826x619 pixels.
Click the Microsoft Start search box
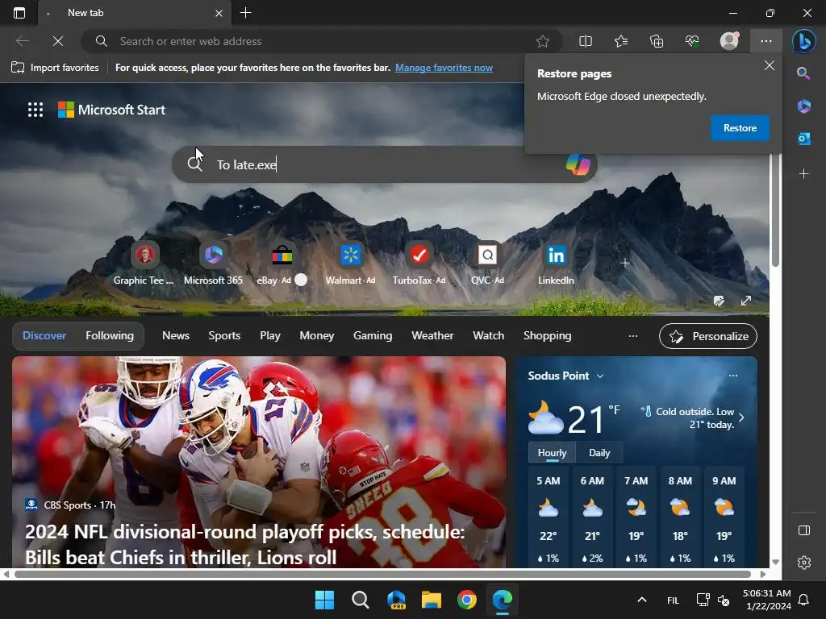point(385,164)
